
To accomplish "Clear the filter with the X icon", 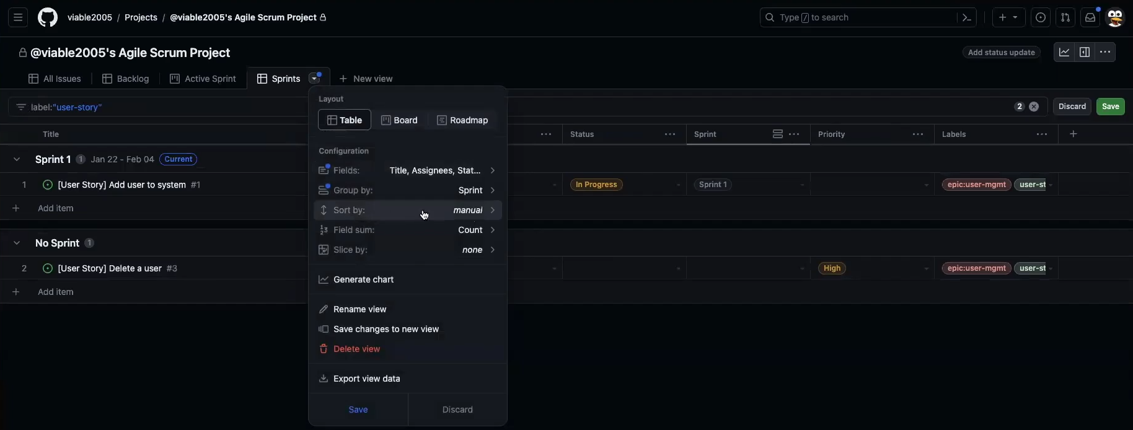I will click(1034, 107).
